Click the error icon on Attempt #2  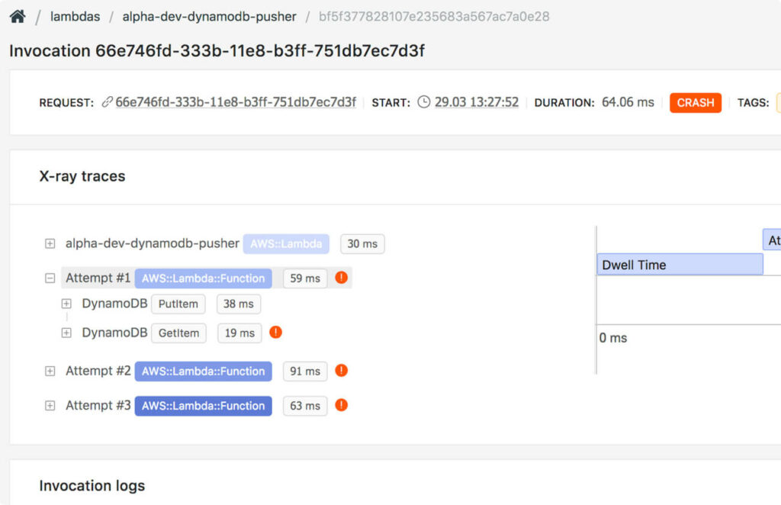point(341,371)
